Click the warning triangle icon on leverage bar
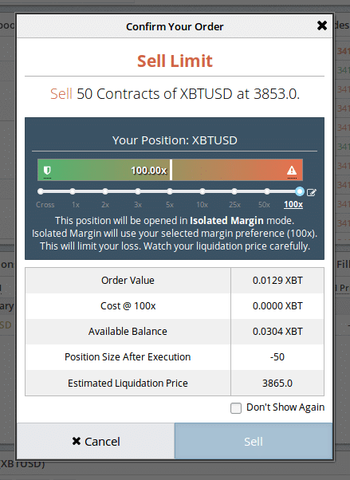 pos(292,170)
